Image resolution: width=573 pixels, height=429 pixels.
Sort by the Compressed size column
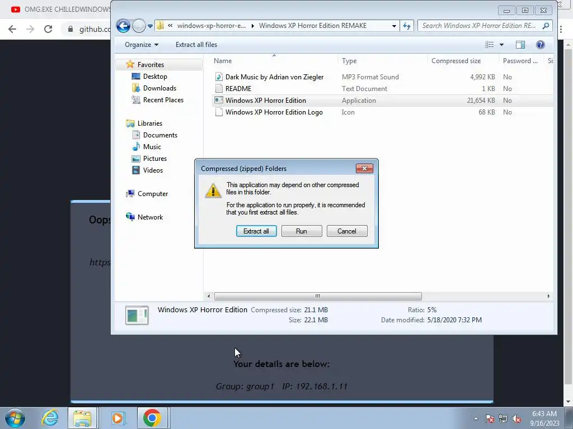click(x=463, y=61)
